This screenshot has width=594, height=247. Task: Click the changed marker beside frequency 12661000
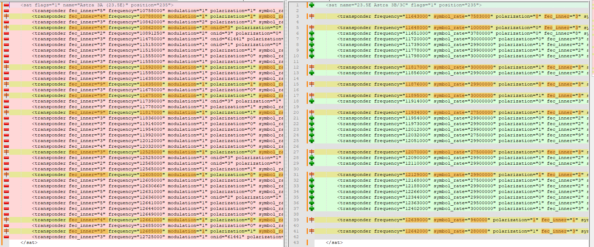[x=6, y=220]
